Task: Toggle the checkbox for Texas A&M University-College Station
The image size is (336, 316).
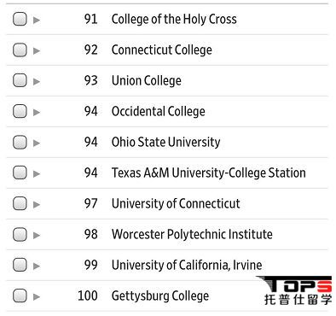Action: (x=20, y=173)
